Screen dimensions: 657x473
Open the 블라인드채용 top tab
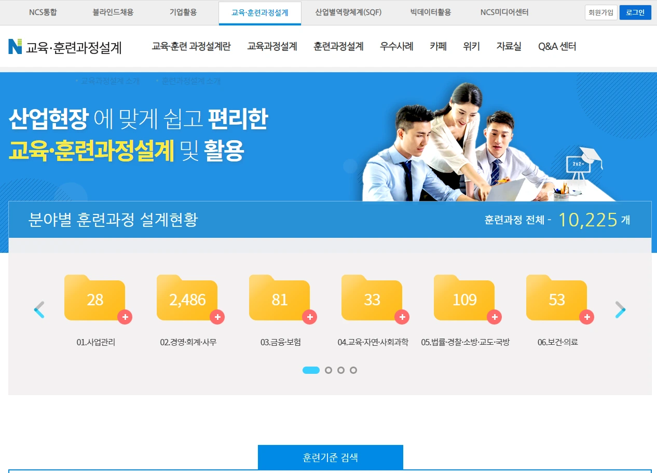pos(113,12)
